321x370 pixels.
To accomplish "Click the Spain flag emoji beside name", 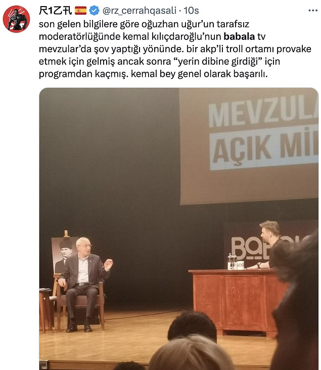I will tap(80, 11).
